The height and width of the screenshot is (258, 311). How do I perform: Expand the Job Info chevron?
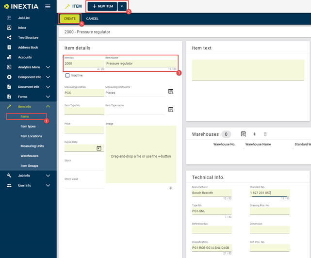coord(48,176)
